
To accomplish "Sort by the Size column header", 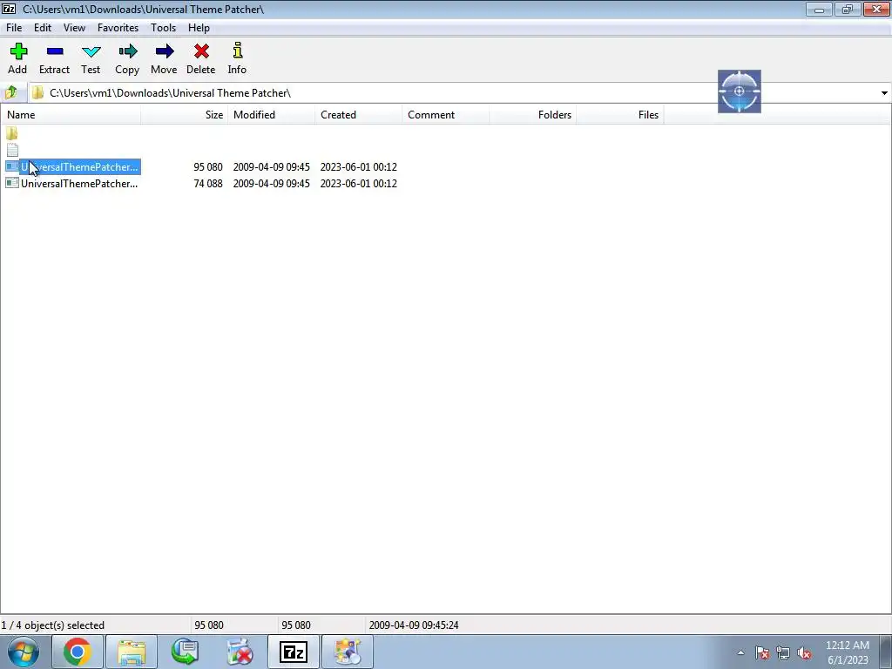I will (x=185, y=115).
